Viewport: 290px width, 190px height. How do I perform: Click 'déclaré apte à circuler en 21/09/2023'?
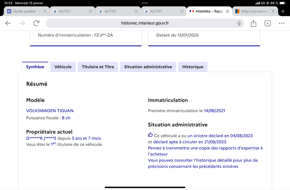point(190,142)
